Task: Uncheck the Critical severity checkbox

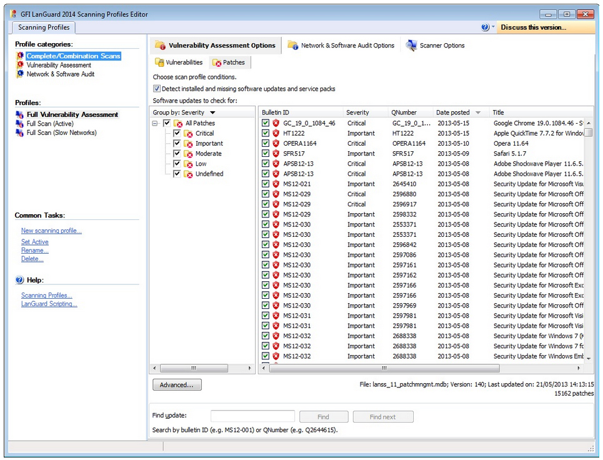Action: pyautogui.click(x=177, y=133)
